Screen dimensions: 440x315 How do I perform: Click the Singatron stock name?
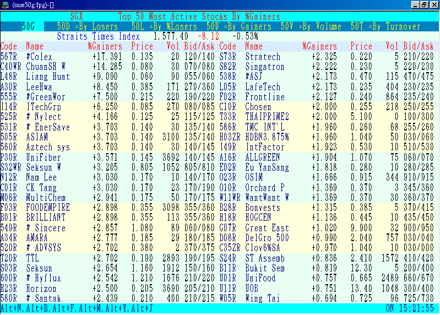265,67
